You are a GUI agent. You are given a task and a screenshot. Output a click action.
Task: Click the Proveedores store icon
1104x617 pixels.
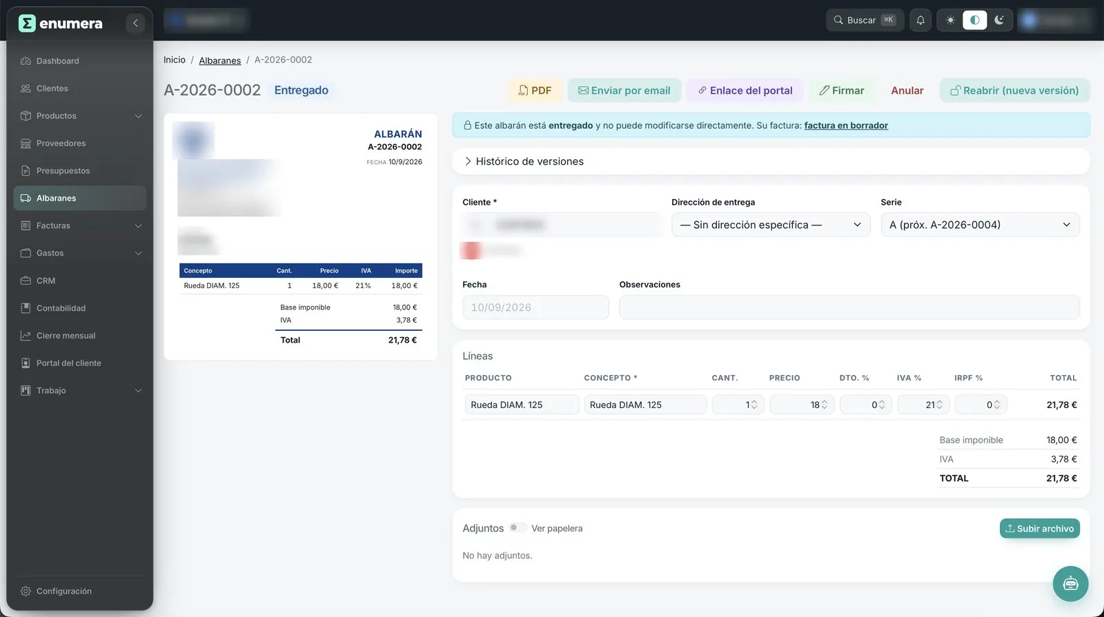[26, 143]
